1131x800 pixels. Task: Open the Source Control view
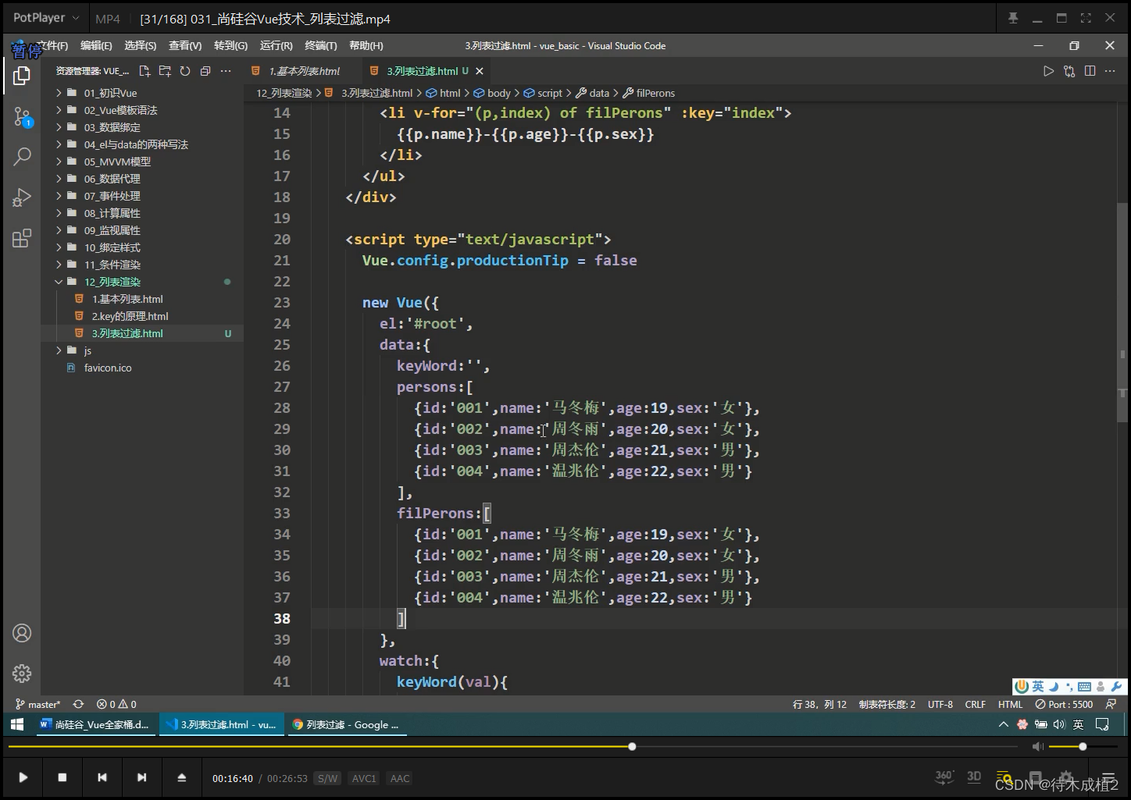[22, 117]
